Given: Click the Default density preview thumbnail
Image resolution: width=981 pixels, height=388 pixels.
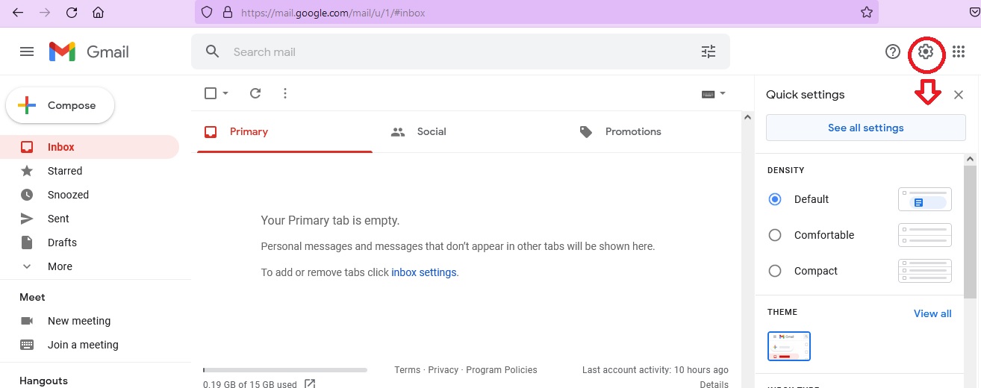Looking at the screenshot, I should point(925,199).
